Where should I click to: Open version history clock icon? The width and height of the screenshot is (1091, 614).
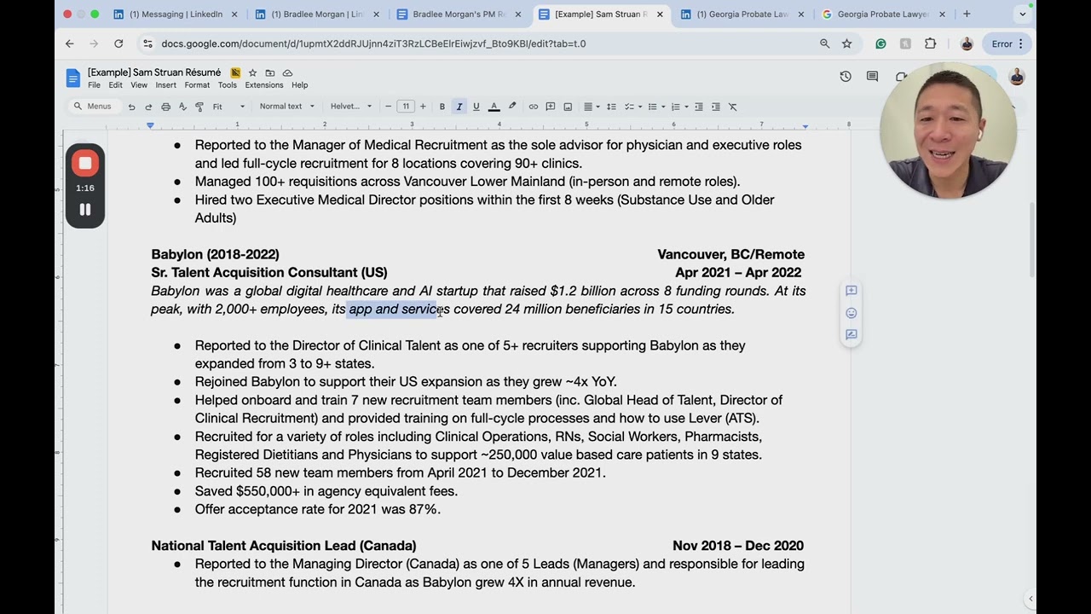pos(846,77)
